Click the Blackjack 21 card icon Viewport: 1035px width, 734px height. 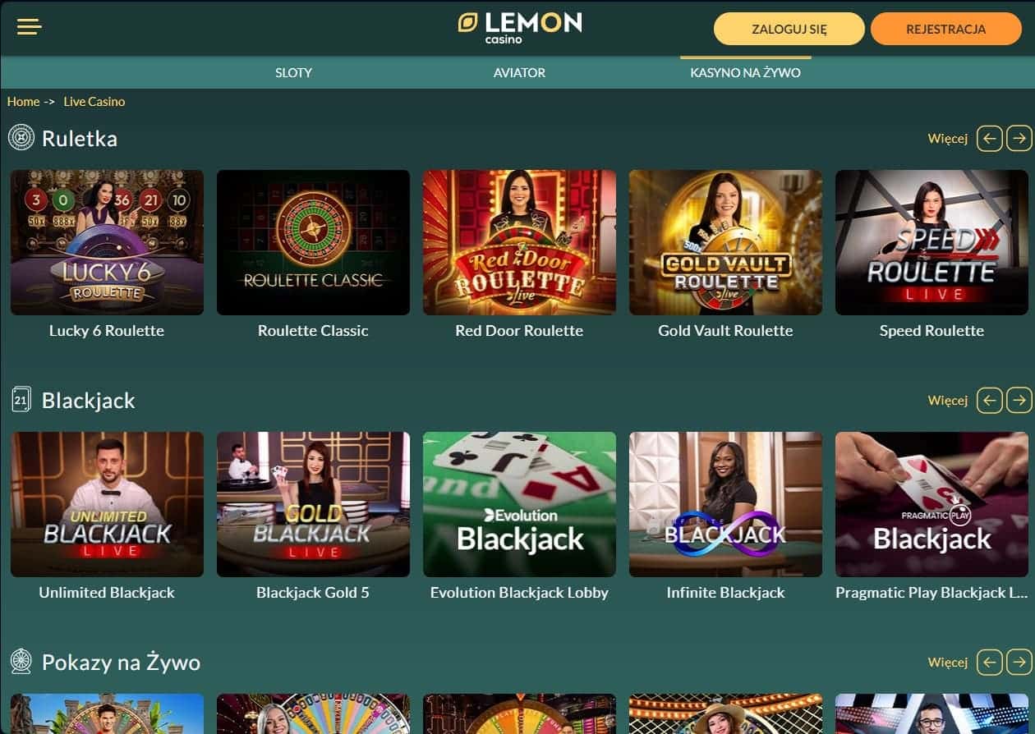(21, 400)
